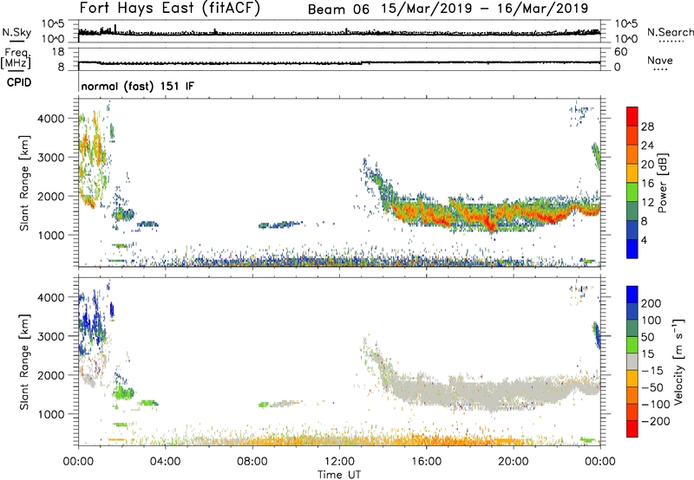The image size is (694, 480).
Task: Click the '28' power scale value
Action: pos(647,126)
